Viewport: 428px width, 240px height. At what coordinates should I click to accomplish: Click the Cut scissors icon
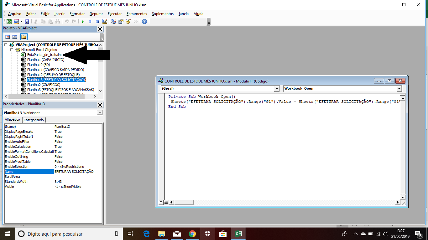[36, 22]
